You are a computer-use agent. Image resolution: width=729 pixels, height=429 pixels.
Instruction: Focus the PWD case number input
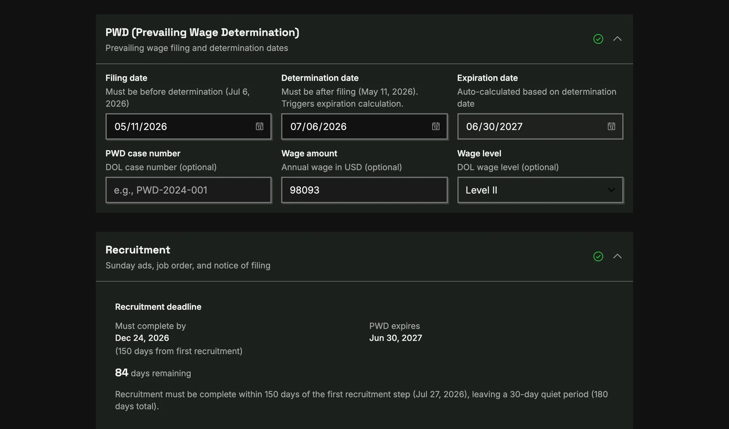pos(188,190)
